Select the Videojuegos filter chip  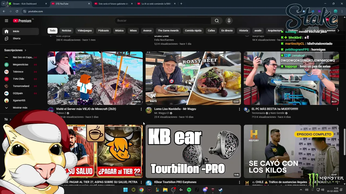click(85, 31)
